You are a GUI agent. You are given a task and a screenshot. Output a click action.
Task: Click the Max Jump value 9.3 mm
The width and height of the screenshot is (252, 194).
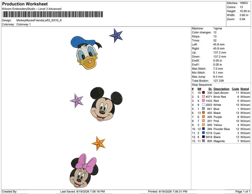[218, 77]
